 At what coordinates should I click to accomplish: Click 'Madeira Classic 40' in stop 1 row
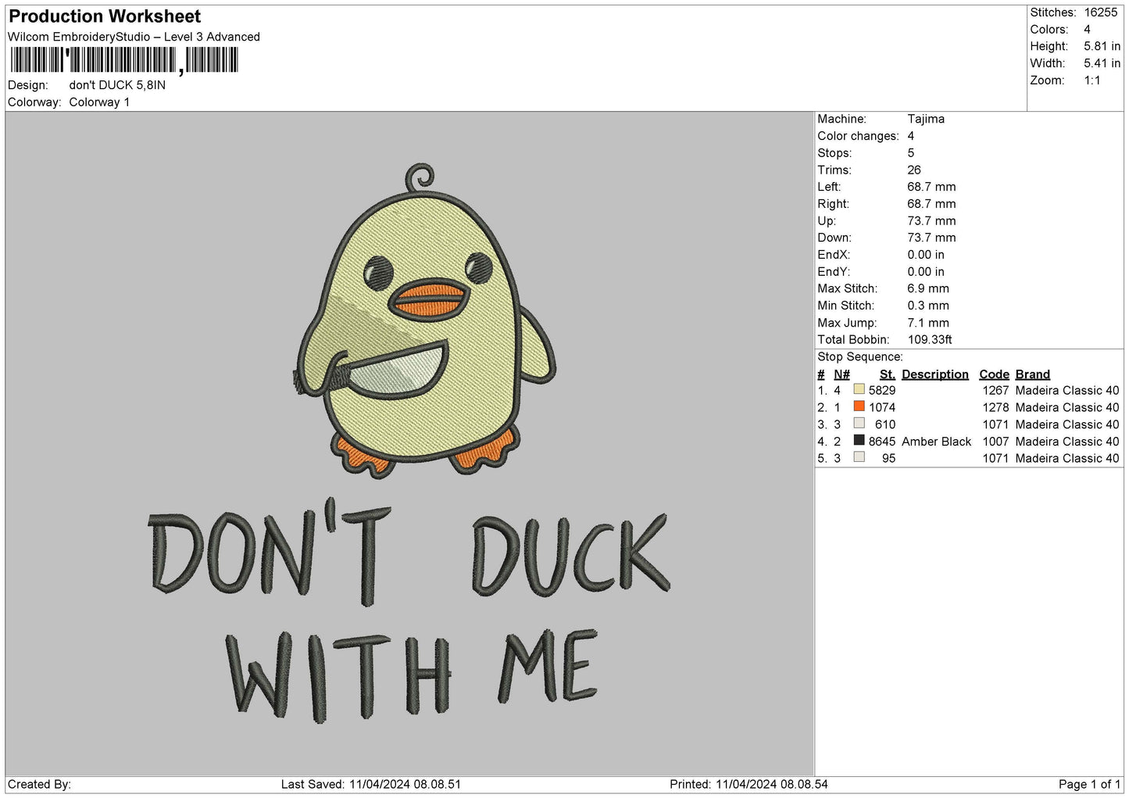[1067, 390]
